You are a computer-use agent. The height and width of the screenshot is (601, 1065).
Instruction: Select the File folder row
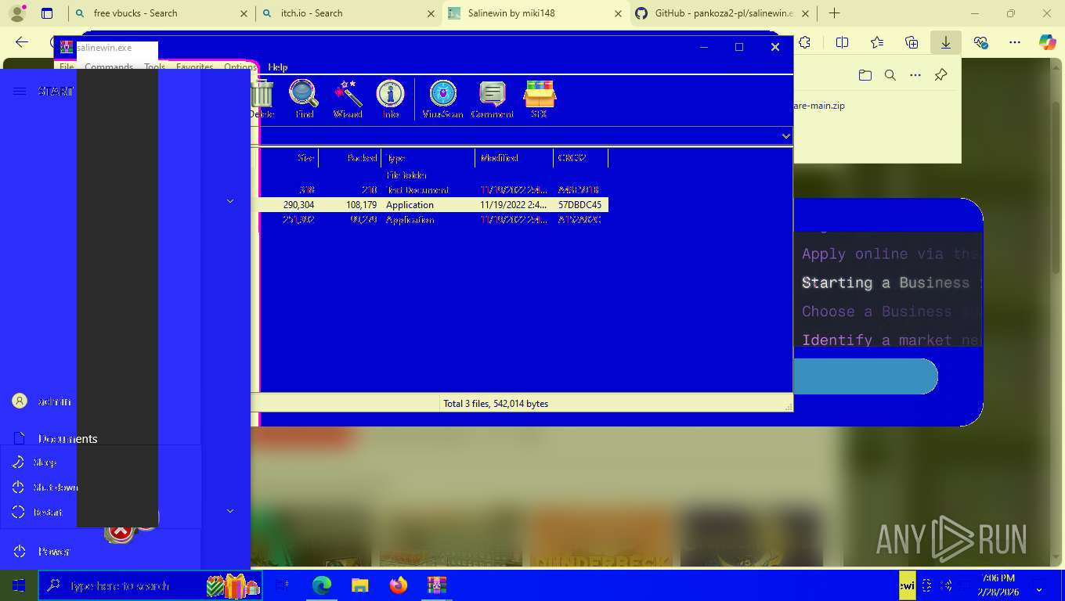point(434,175)
